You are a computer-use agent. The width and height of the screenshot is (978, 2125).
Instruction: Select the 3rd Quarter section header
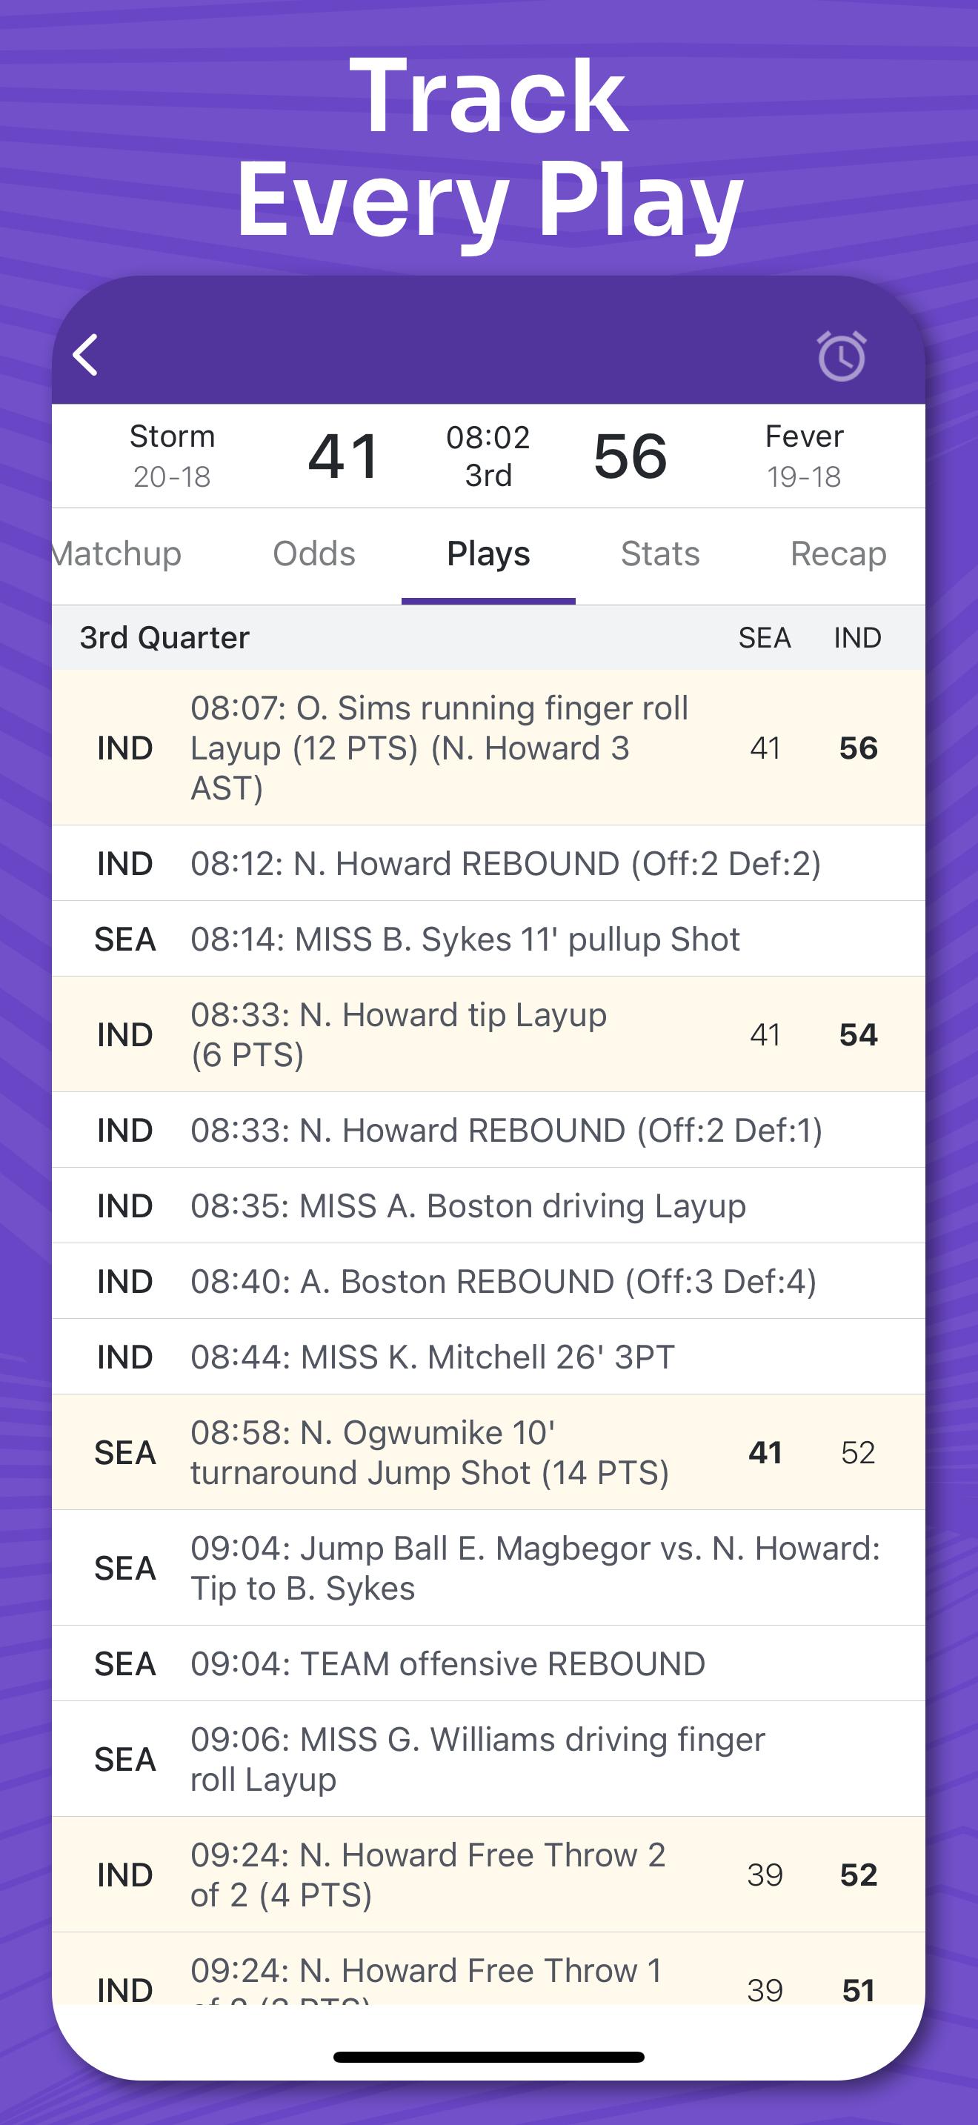tap(165, 638)
